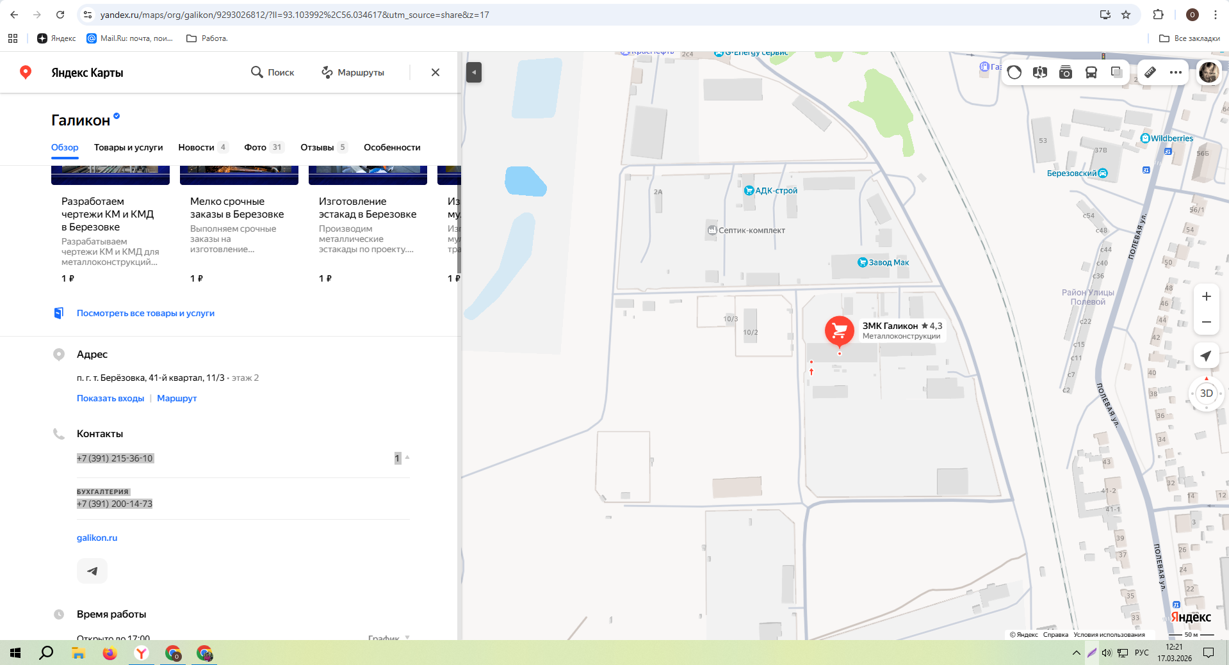Open Windows Start menu
Image resolution: width=1229 pixels, height=665 pixels.
(x=15, y=653)
